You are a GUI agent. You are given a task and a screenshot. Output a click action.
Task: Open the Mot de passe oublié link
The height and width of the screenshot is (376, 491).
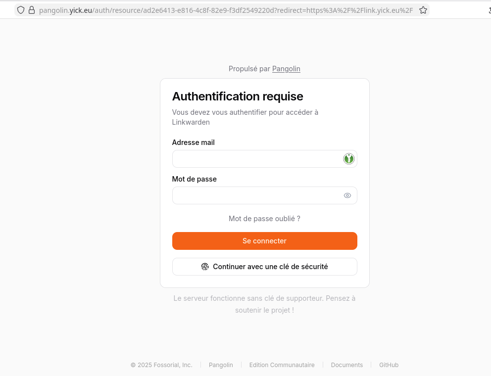(x=264, y=219)
